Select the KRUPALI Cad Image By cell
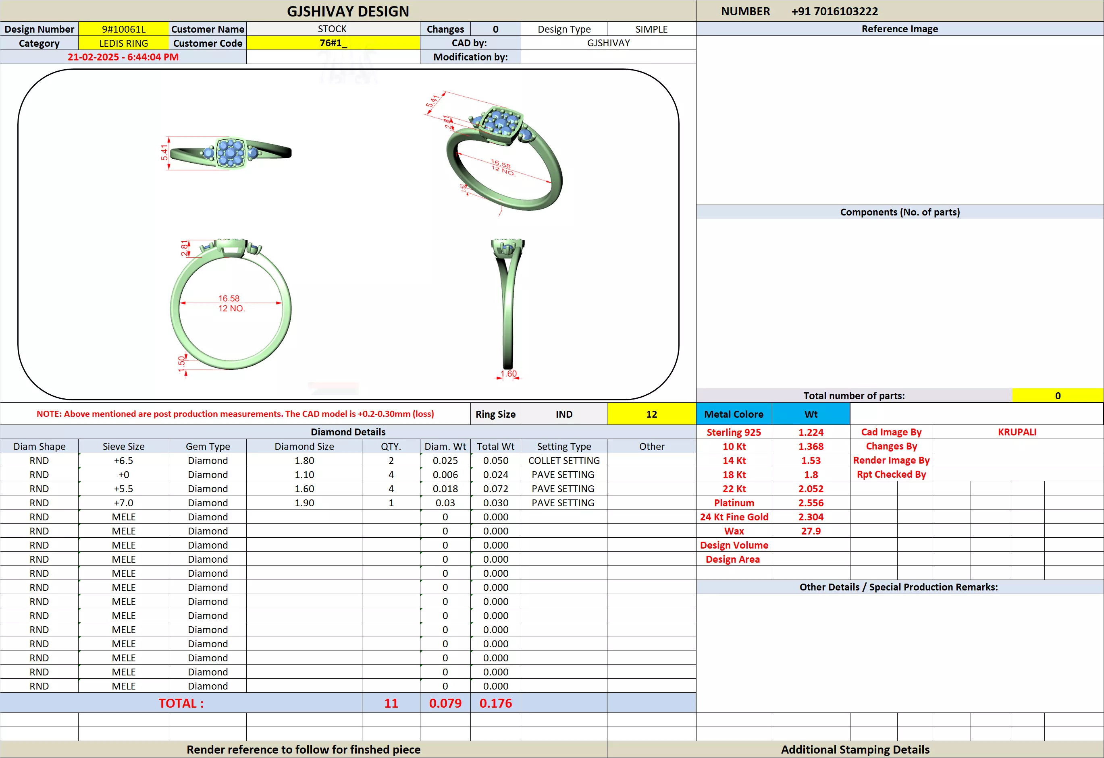Screen dimensions: 1104x758 point(1017,432)
